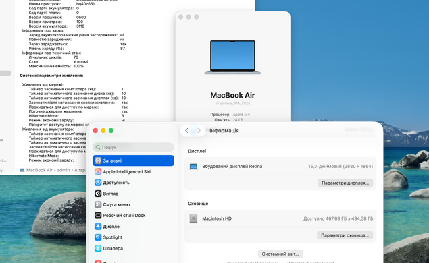Click the Сховище section heading
The width and height of the screenshot is (429, 263).
[198, 204]
